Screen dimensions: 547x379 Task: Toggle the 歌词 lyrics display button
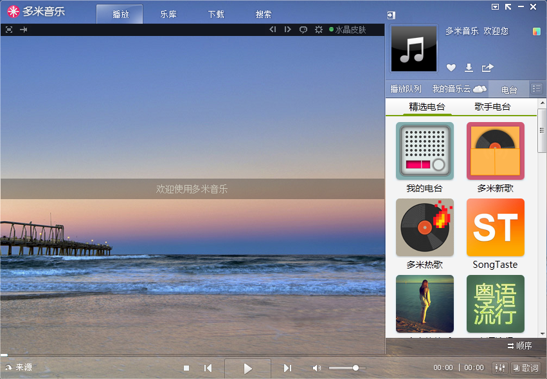tap(526, 368)
